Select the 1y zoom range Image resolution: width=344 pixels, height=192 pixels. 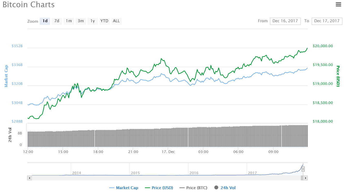click(93, 21)
